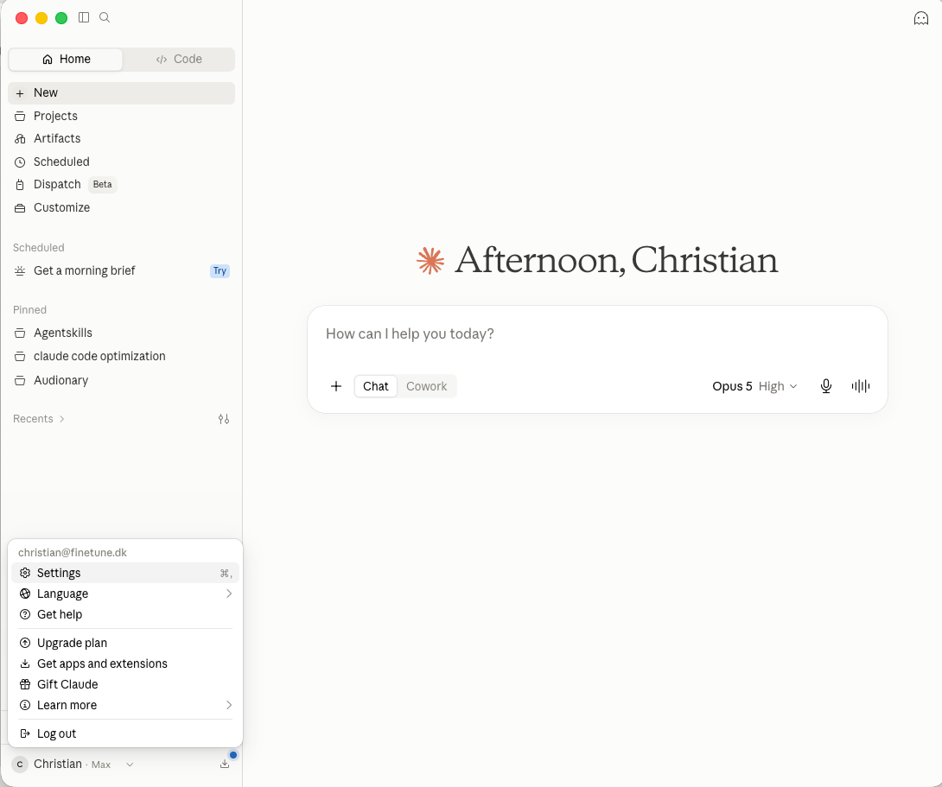
Task: Open pinned claude code optimization project
Action: click(x=121, y=357)
